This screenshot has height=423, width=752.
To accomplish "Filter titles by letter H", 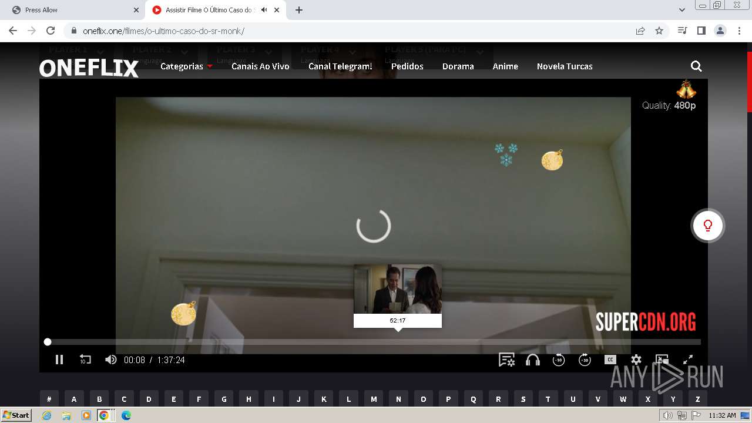I will 249,399.
